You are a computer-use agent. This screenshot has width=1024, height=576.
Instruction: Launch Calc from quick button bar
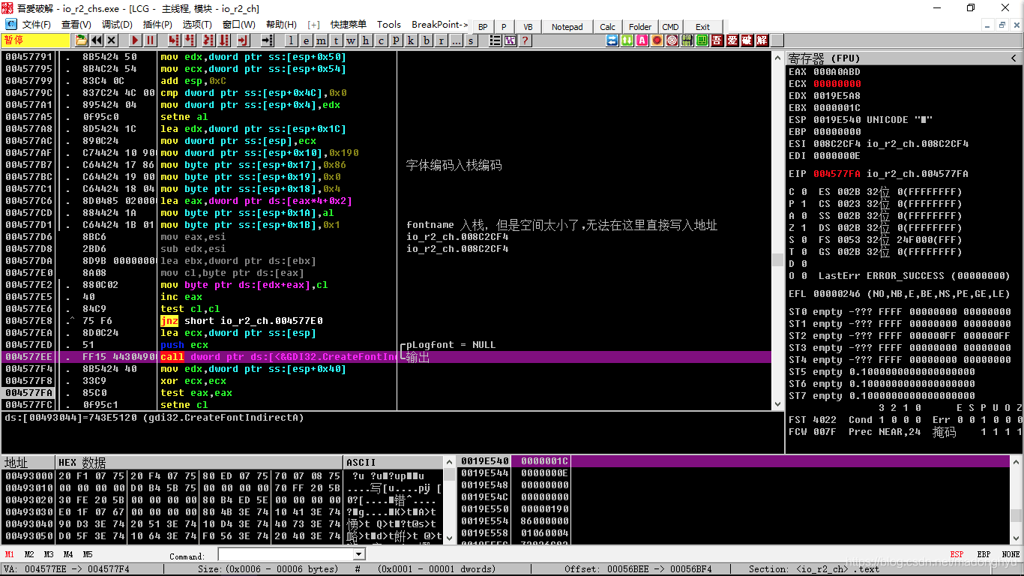coord(608,27)
